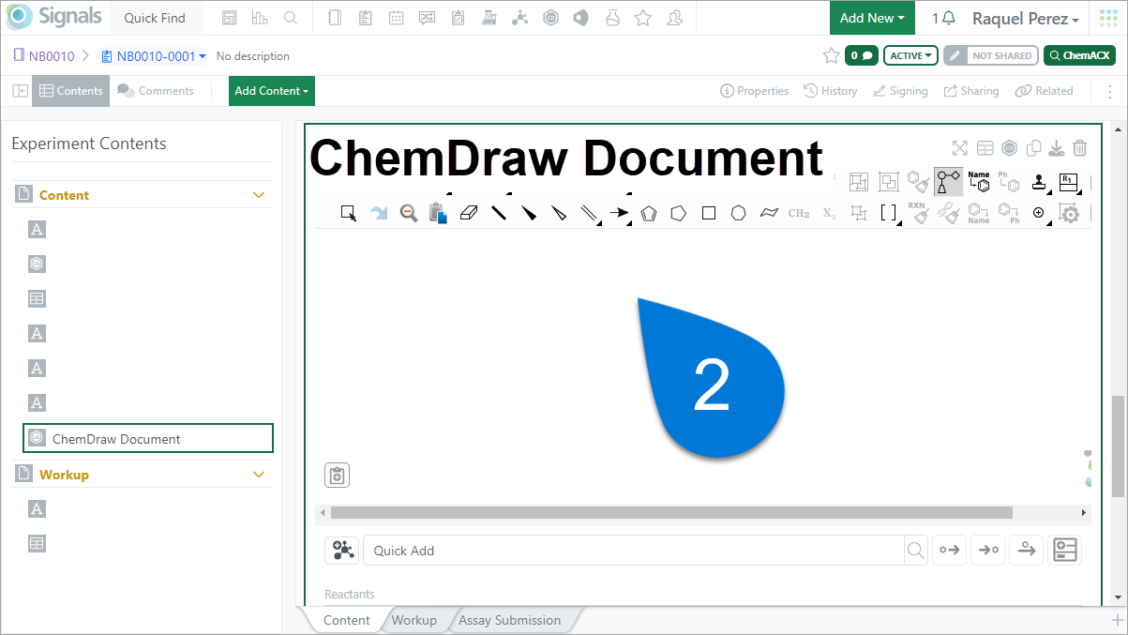Open the Related items panel

(x=1044, y=91)
